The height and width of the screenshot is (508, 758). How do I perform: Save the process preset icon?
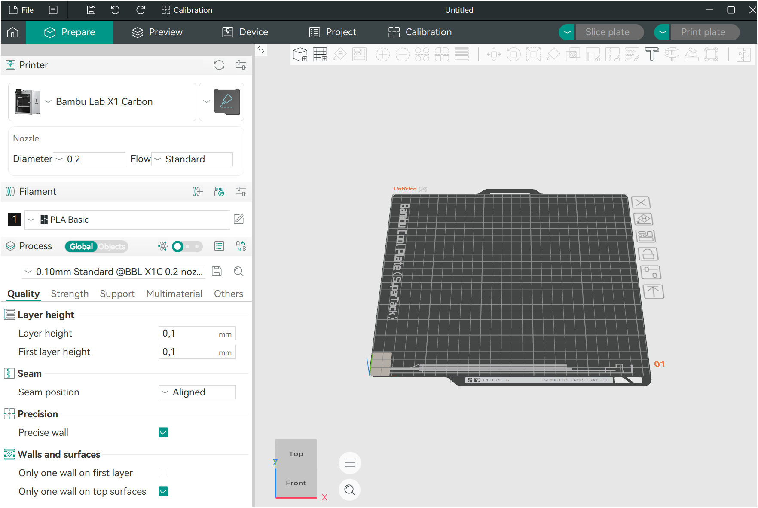(x=217, y=271)
